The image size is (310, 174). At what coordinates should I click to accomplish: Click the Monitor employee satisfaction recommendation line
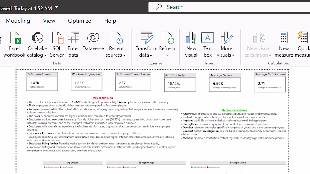[x=232, y=138]
